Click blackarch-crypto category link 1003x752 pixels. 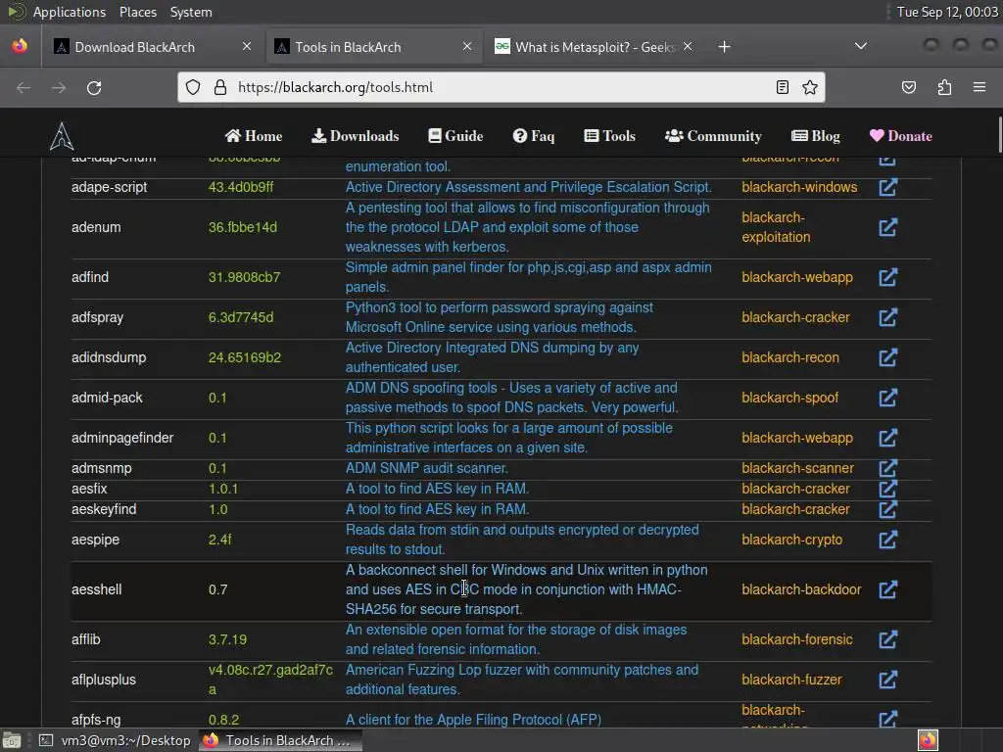(x=791, y=540)
